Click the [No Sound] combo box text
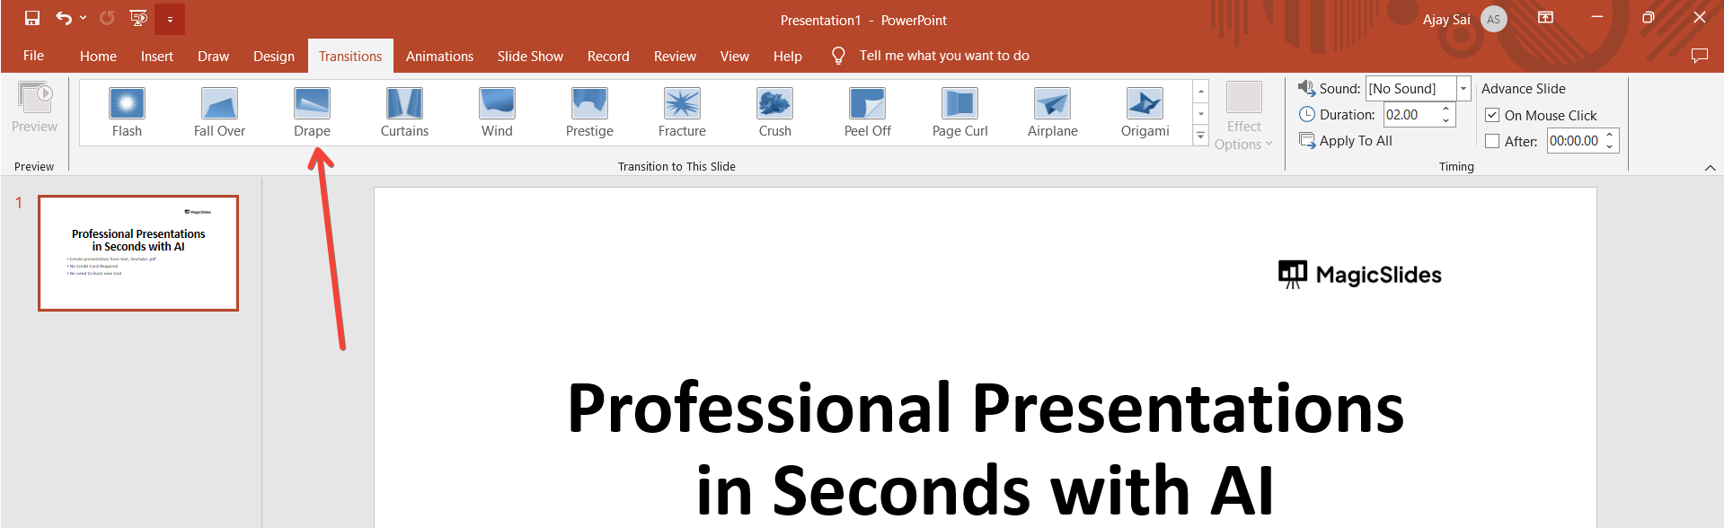 (x=1402, y=88)
